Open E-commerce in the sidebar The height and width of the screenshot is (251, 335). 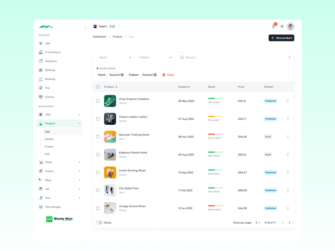(x=59, y=52)
